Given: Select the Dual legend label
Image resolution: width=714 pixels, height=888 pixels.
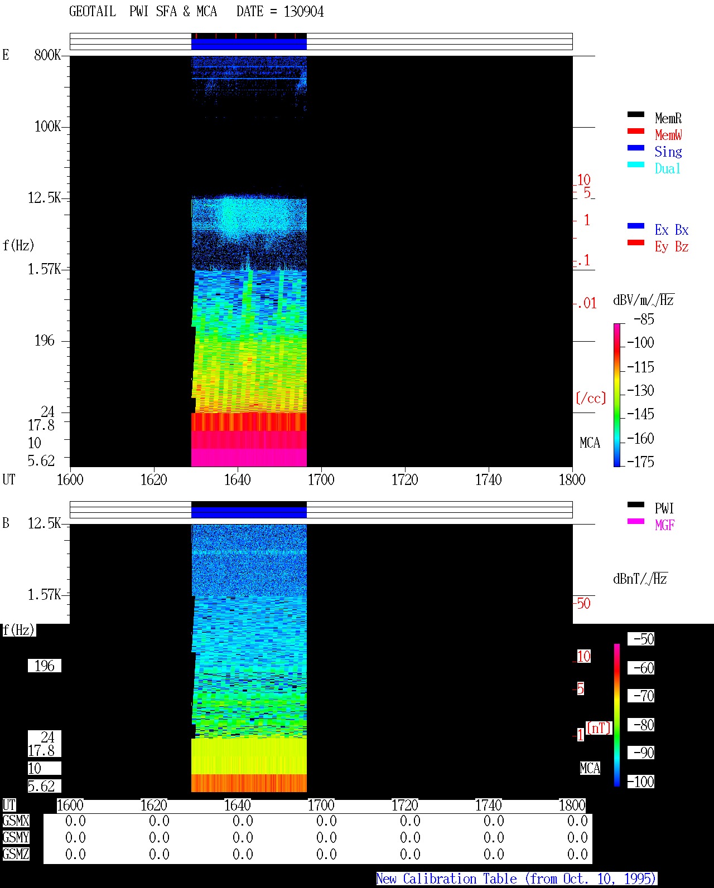Looking at the screenshot, I should (x=668, y=168).
